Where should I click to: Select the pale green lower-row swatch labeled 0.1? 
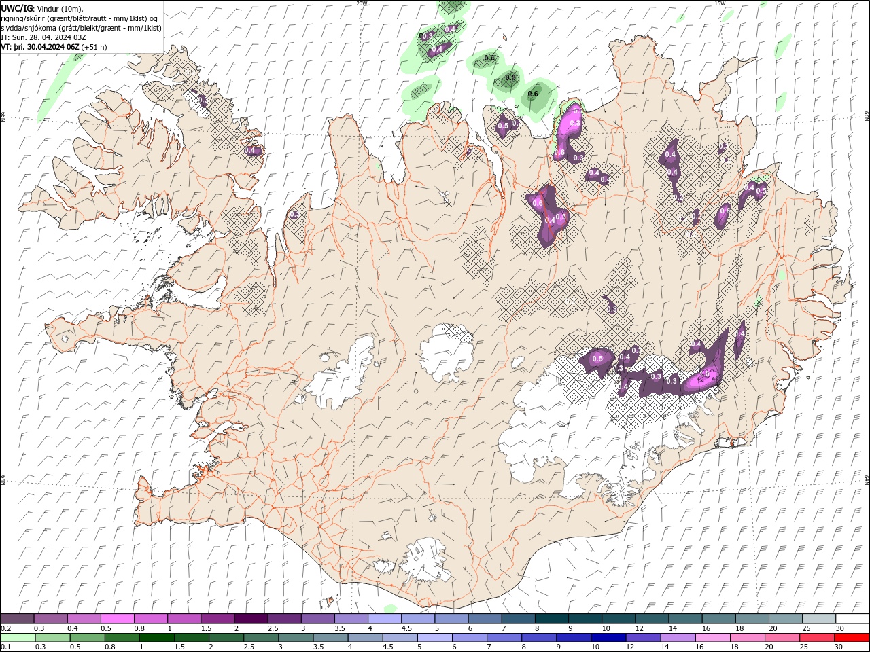(18, 638)
